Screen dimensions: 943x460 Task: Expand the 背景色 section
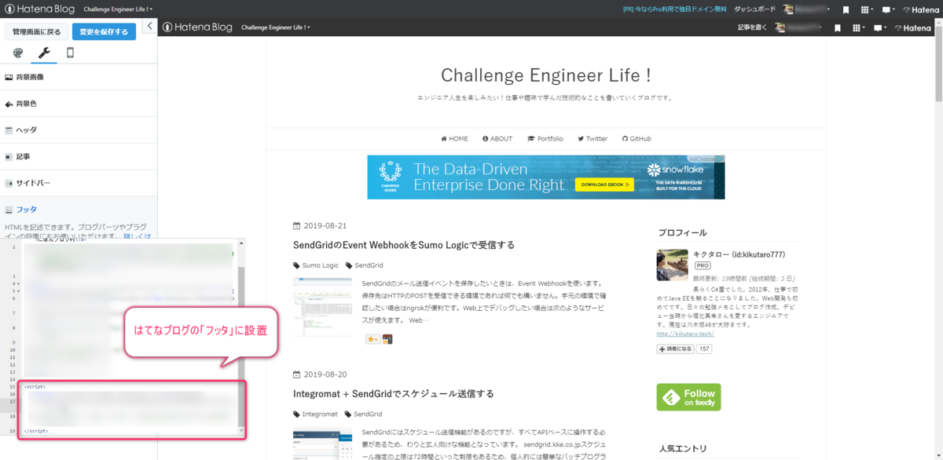point(79,104)
